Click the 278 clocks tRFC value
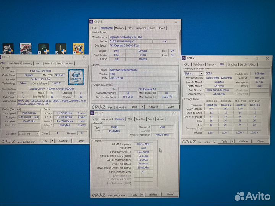 [143, 167]
